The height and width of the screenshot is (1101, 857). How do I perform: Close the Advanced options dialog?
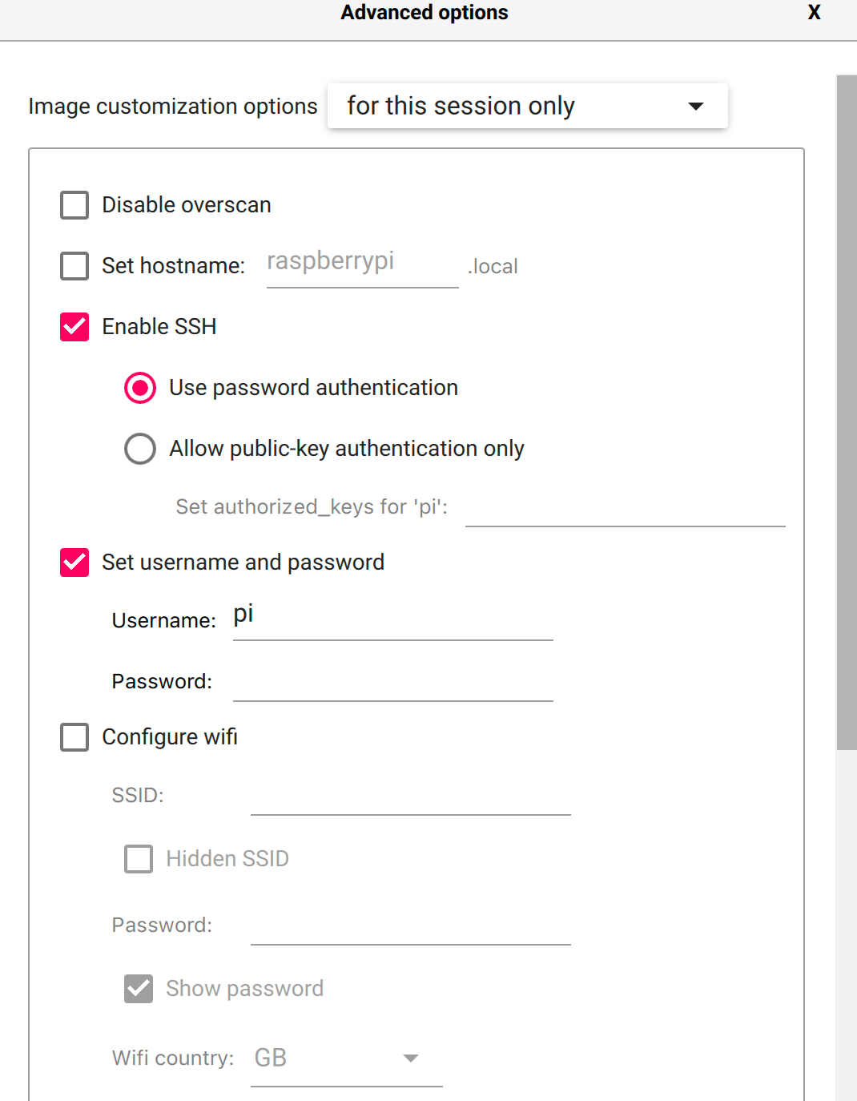814,12
